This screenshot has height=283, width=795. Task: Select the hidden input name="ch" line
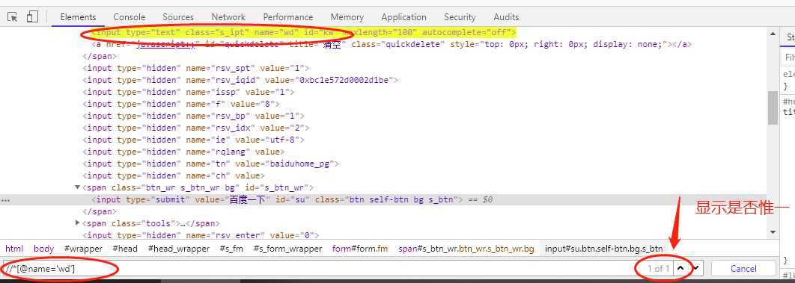pyautogui.click(x=174, y=176)
